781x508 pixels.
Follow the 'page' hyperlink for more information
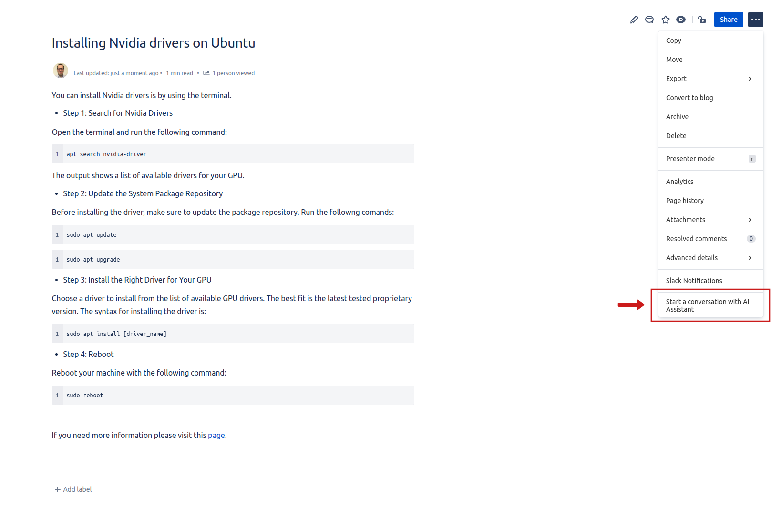click(216, 435)
